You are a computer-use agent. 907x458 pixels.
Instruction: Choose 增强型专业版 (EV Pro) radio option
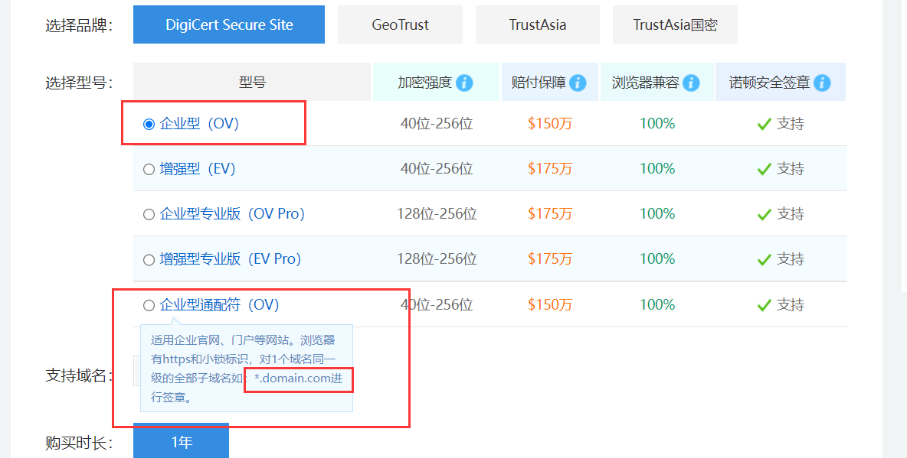[149, 259]
